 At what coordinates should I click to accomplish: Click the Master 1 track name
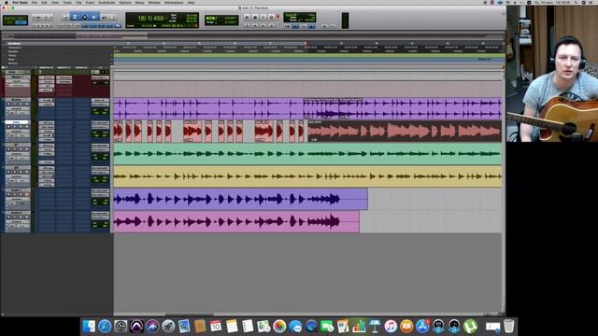17,77
